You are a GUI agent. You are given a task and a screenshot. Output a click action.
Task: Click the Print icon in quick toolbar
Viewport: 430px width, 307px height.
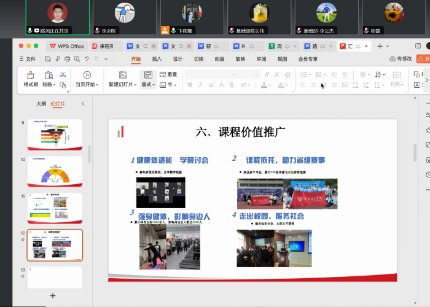[67, 59]
